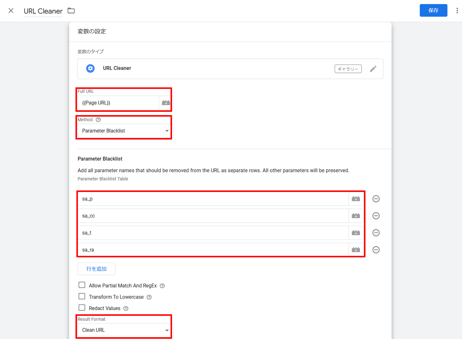Viewport: 462px width, 339px height.
Task: Click the Full URL input field
Action: (119, 103)
